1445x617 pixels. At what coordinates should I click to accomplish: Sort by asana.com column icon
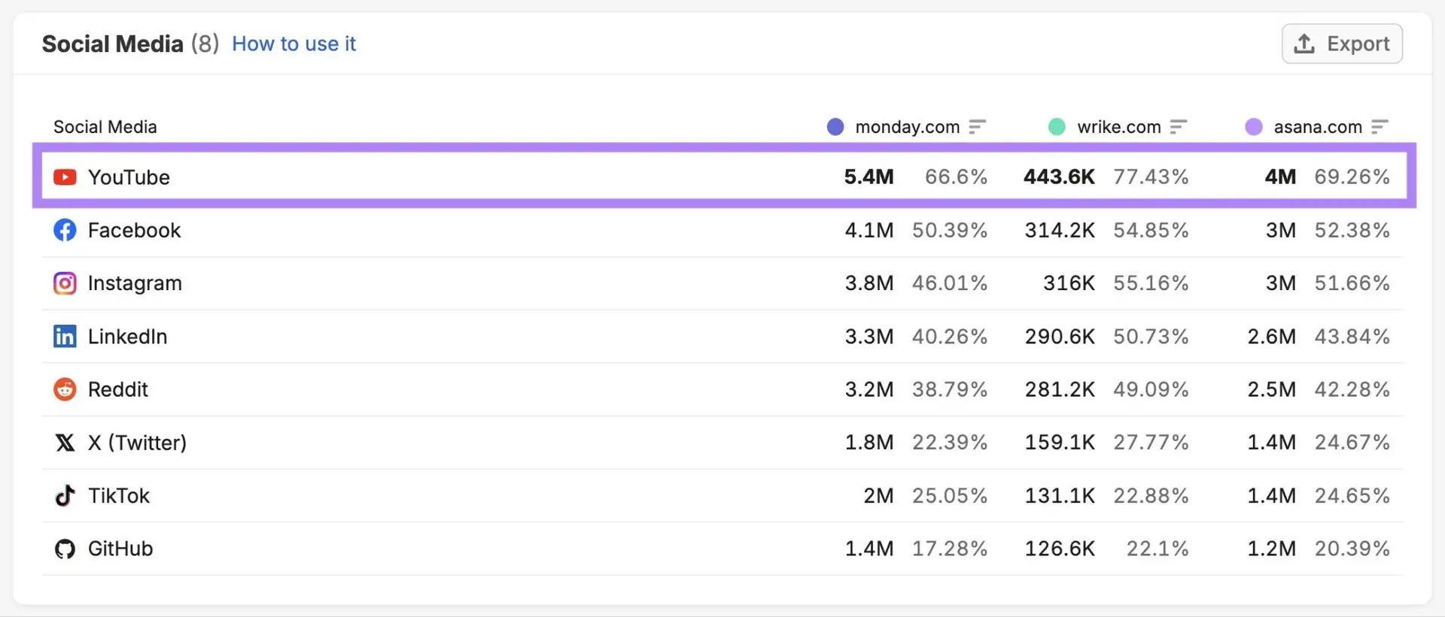tap(1380, 127)
